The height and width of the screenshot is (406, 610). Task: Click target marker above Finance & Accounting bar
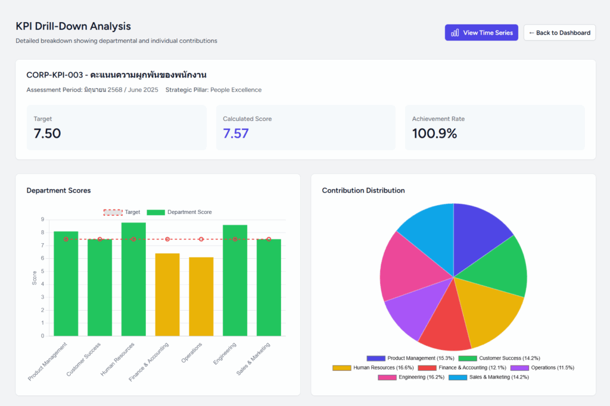pos(167,239)
